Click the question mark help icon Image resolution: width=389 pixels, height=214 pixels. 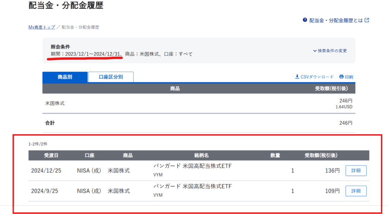[305, 20]
